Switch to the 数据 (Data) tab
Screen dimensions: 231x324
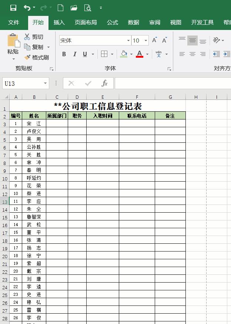point(134,22)
